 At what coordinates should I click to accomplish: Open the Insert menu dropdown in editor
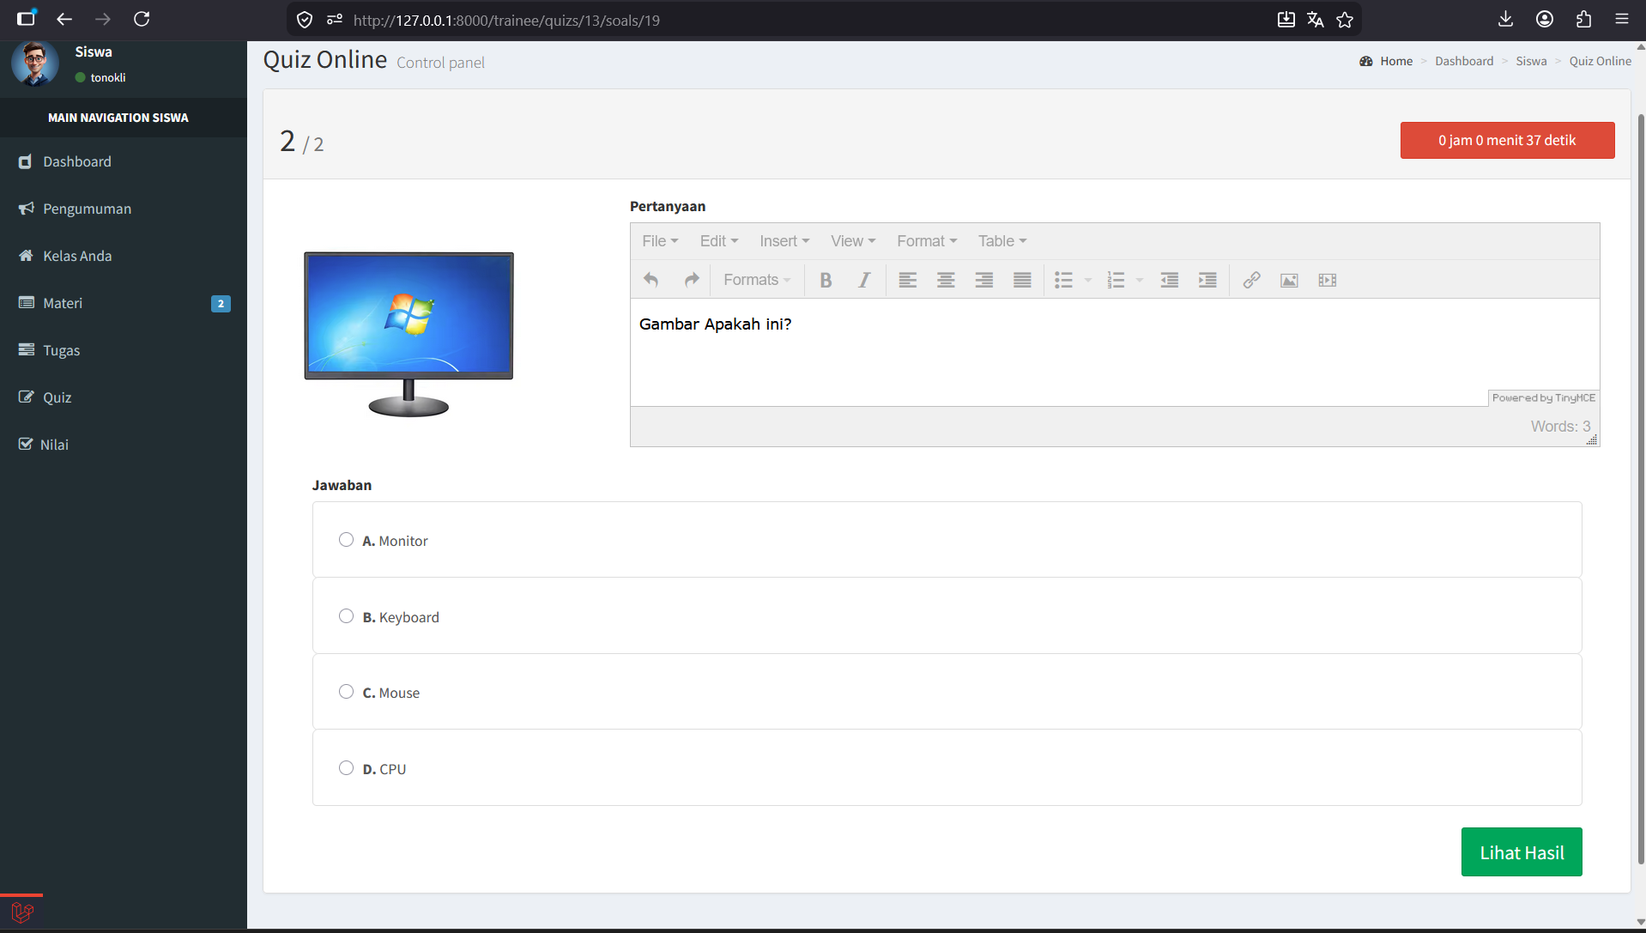click(x=784, y=241)
